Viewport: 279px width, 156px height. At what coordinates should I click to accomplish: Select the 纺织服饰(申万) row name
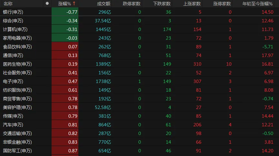click(17, 90)
